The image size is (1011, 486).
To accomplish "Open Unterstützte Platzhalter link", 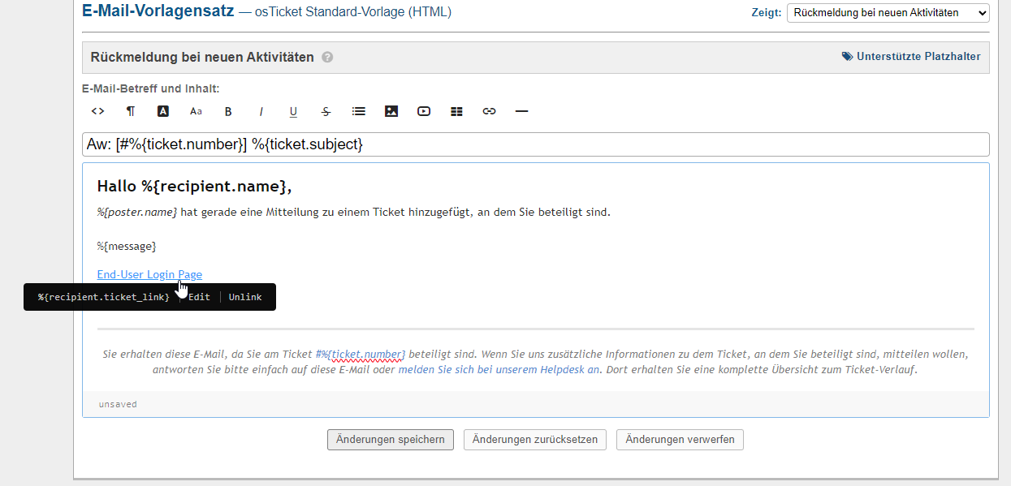I will point(911,57).
